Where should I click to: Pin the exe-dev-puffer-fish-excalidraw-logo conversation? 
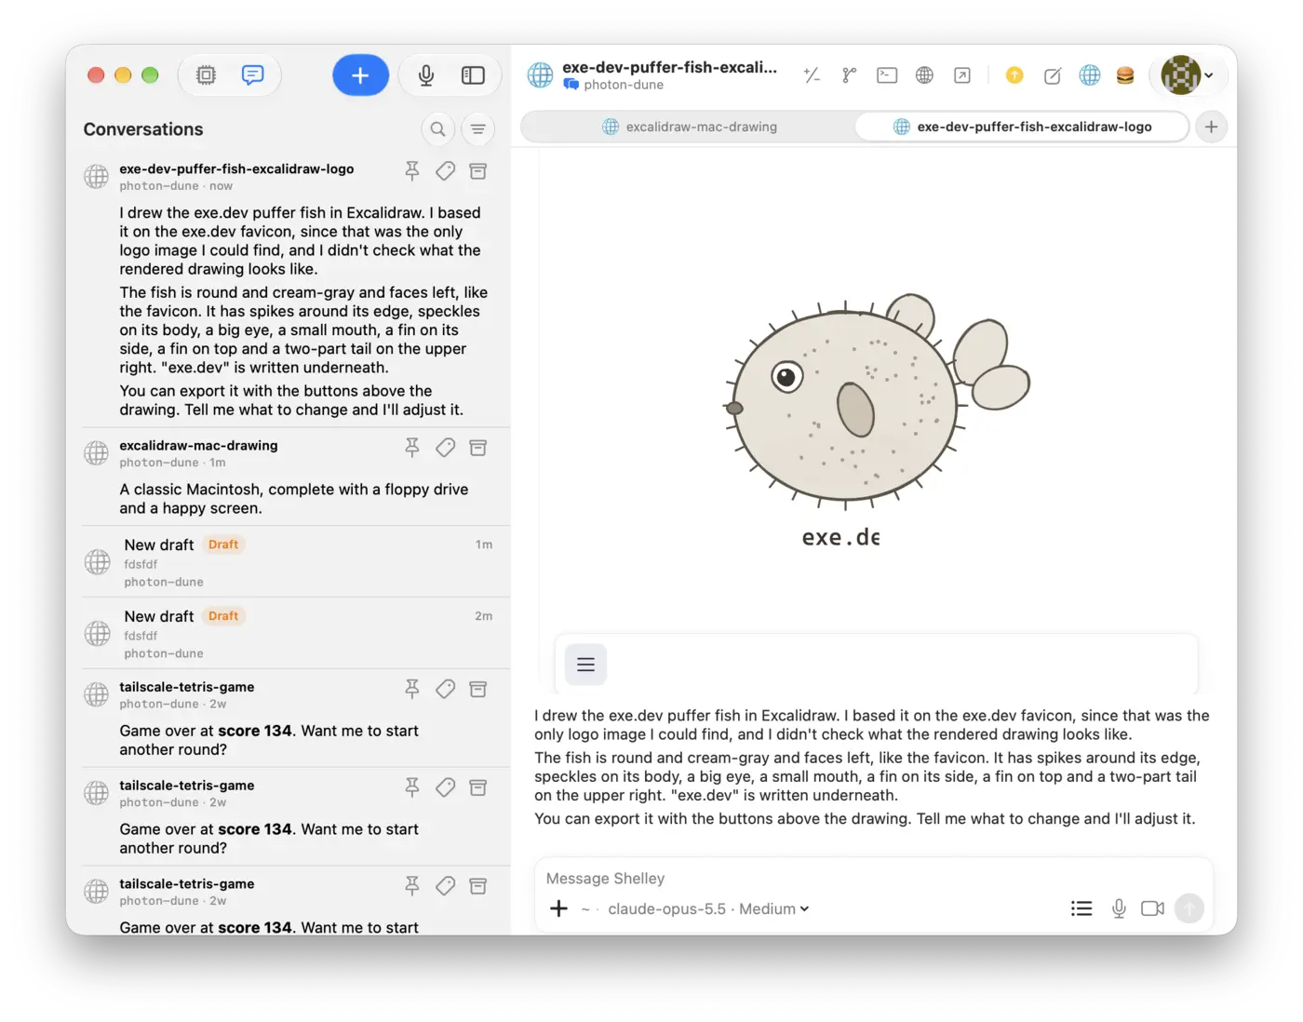tap(412, 170)
